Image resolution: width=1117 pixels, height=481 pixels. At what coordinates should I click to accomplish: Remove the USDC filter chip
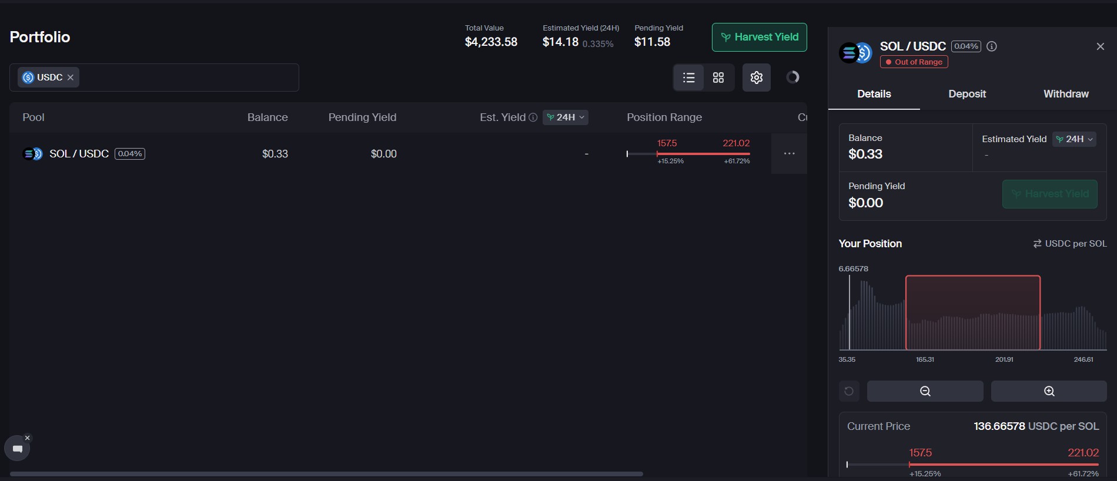[x=71, y=78]
